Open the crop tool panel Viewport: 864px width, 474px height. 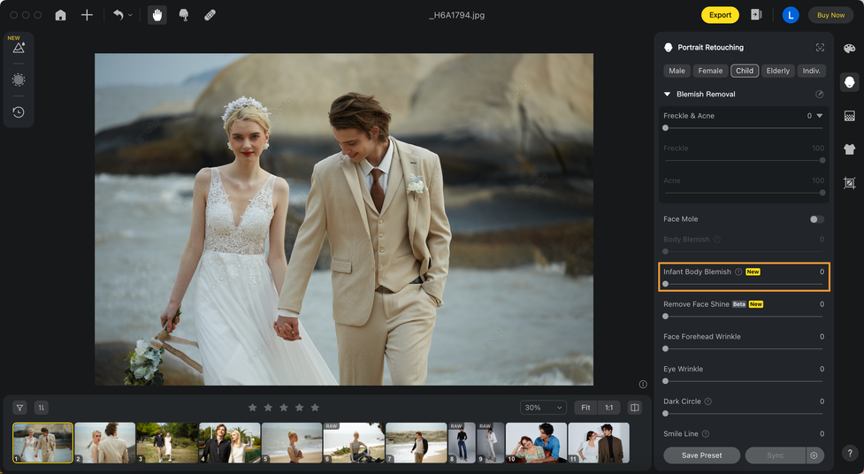pos(849,183)
